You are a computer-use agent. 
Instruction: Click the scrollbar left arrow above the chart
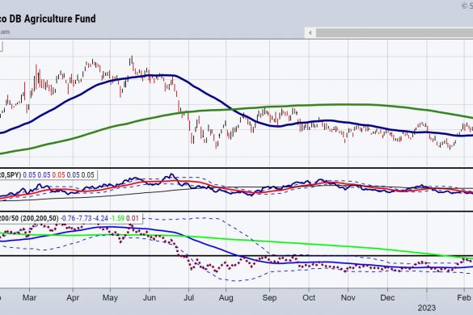(310, 33)
